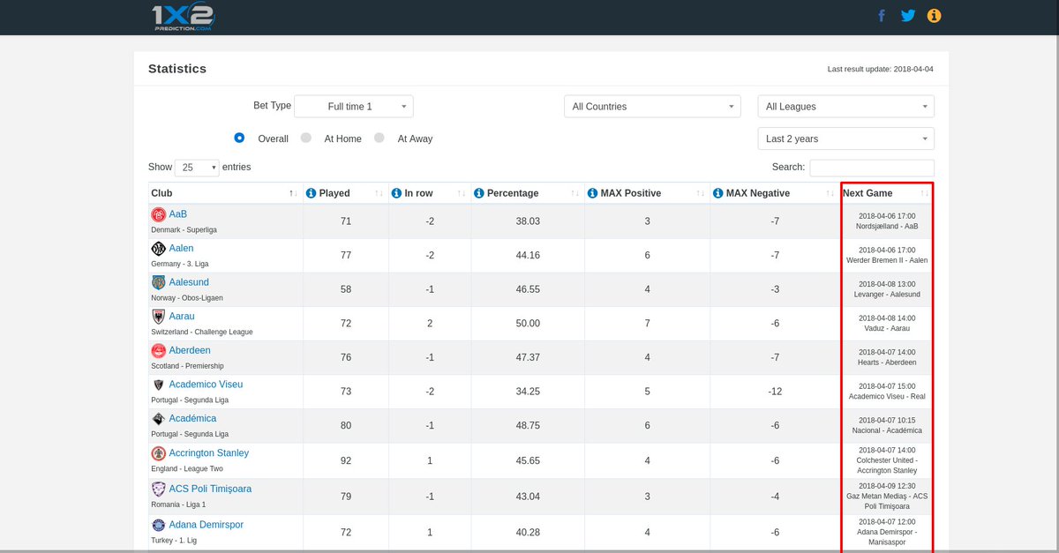
Task: Click the Accrington Stanley club crest
Action: click(x=159, y=453)
